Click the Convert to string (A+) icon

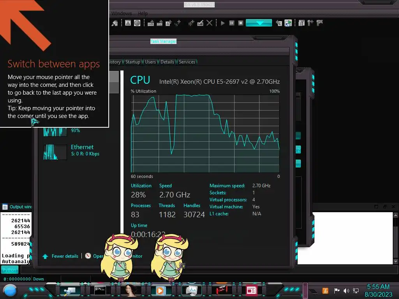click(x=168, y=23)
